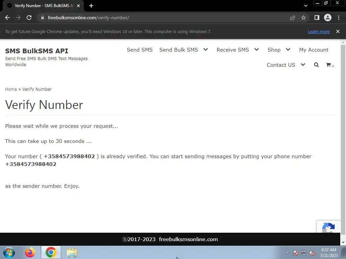Screen dimensions: 346x259
Task: Click the Action Center flag tray icon
Action: coord(296,253)
